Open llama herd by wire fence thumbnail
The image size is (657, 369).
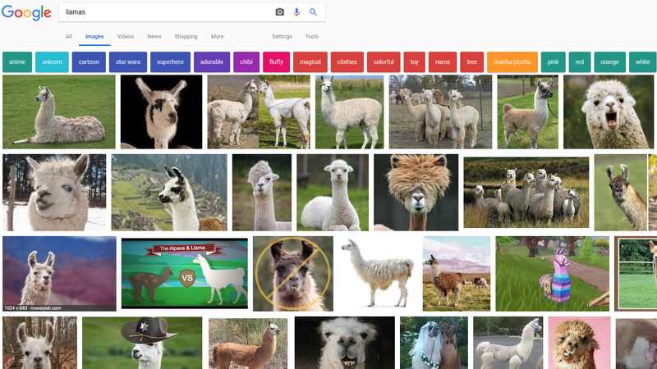440,112
